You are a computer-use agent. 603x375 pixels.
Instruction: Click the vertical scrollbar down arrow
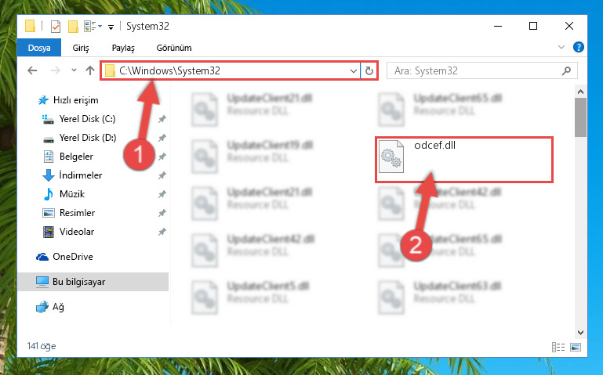click(580, 333)
